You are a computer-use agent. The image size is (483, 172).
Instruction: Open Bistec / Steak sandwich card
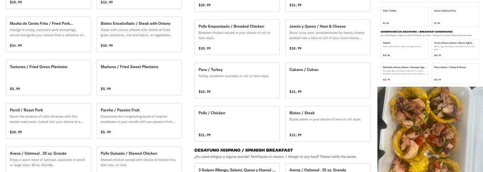(328, 124)
